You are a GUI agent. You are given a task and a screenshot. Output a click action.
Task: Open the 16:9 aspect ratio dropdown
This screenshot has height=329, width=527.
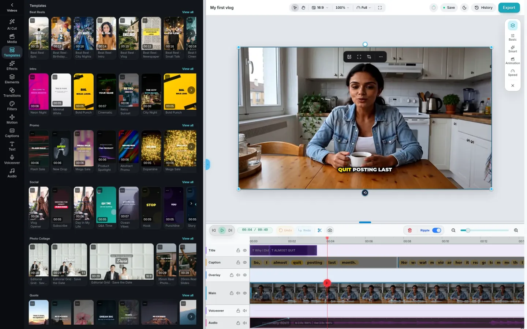point(320,8)
